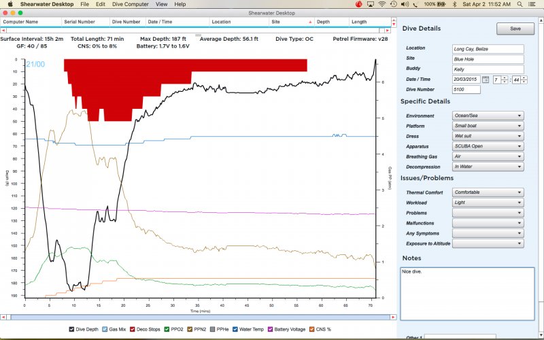This screenshot has height=340, width=544.
Task: Click the volume icon in menu bar
Action: click(x=405, y=4)
